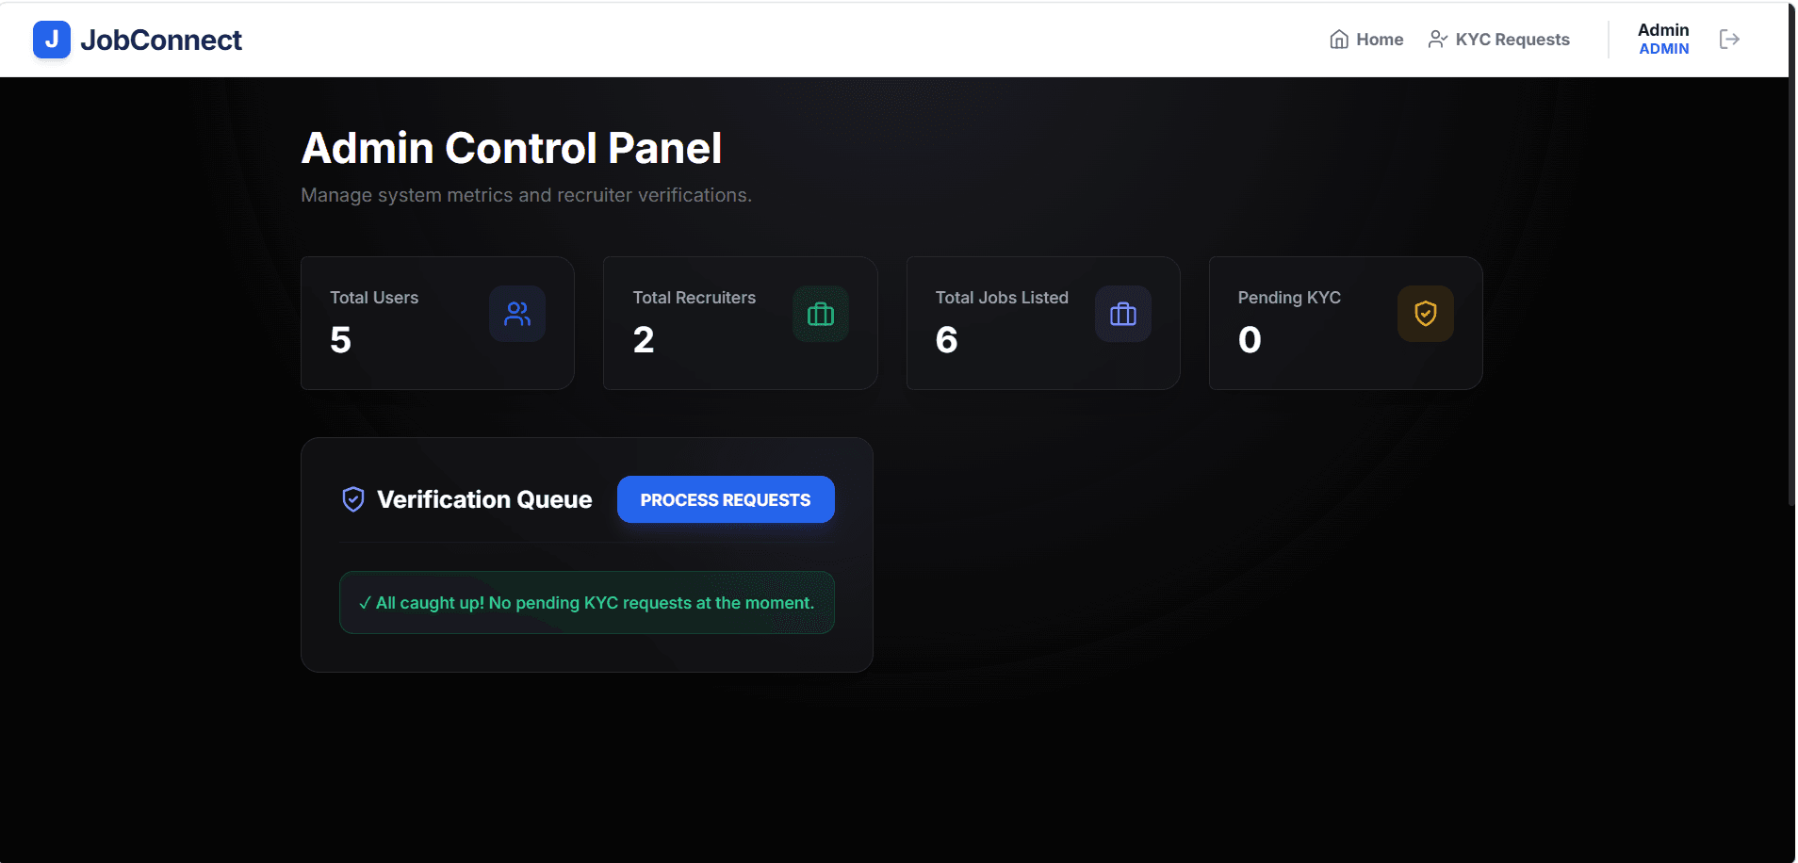Click the Pending KYC shield icon
This screenshot has width=1798, height=863.
(x=1426, y=314)
